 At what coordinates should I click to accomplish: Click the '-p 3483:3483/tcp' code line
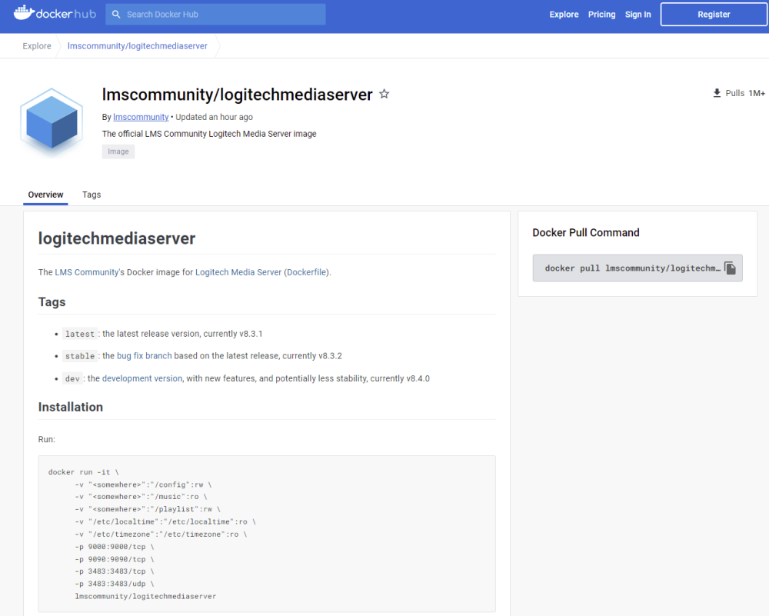coord(115,571)
